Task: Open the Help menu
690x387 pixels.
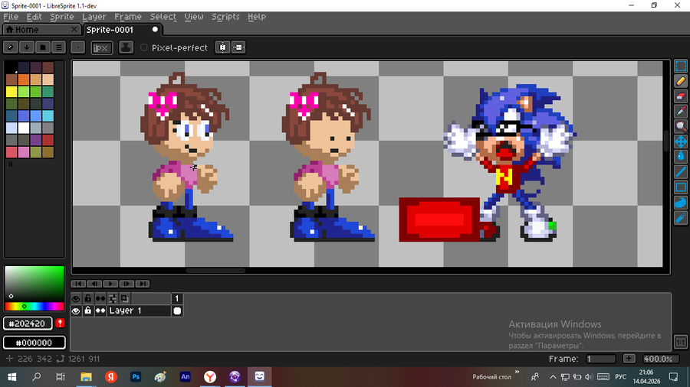Action: 257,17
